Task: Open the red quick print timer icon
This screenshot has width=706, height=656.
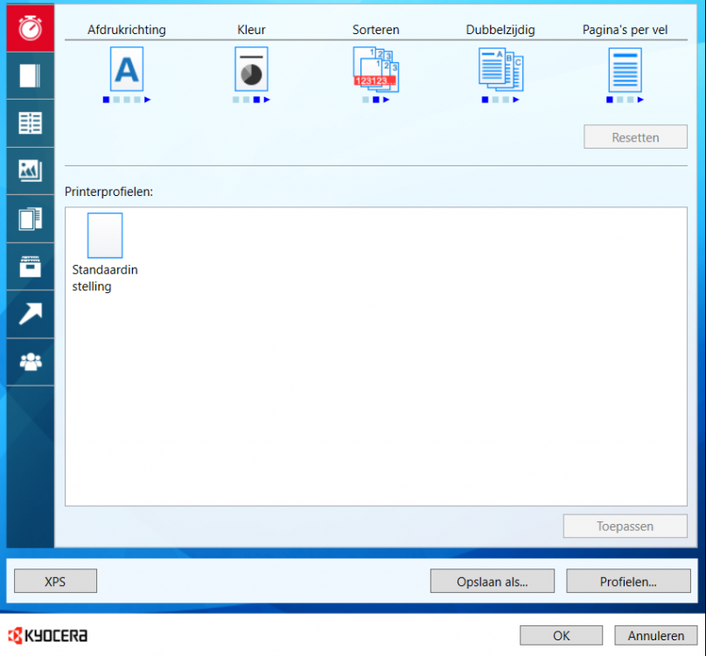Action: pyautogui.click(x=31, y=27)
